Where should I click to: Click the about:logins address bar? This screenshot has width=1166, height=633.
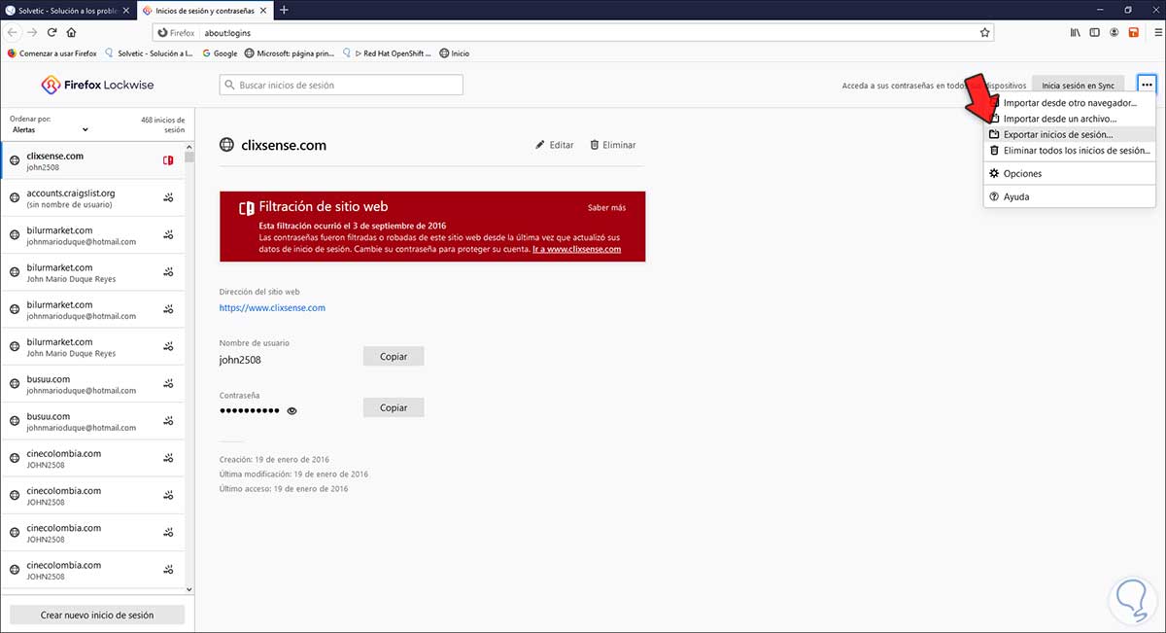click(573, 32)
